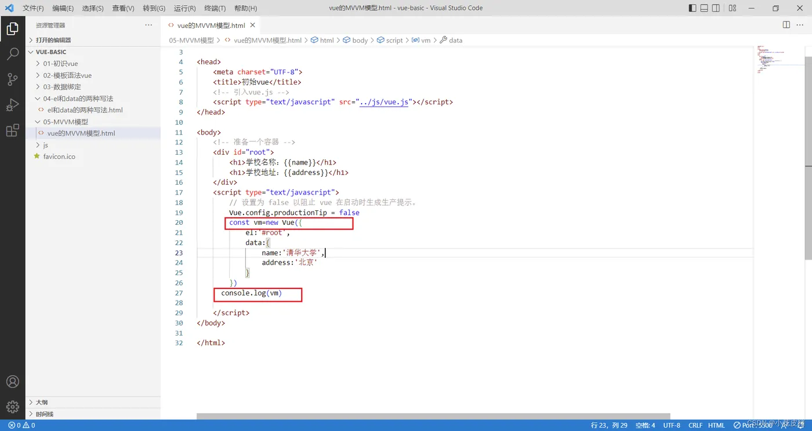The height and width of the screenshot is (431, 812).
Task: Open the ../js/vue.js source link
Action: (x=385, y=102)
